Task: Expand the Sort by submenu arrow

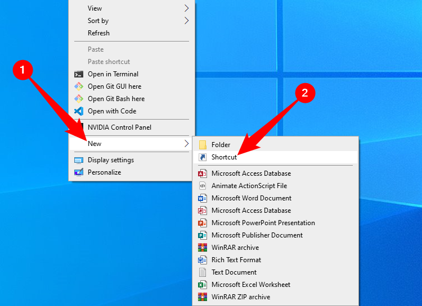Action: 186,21
